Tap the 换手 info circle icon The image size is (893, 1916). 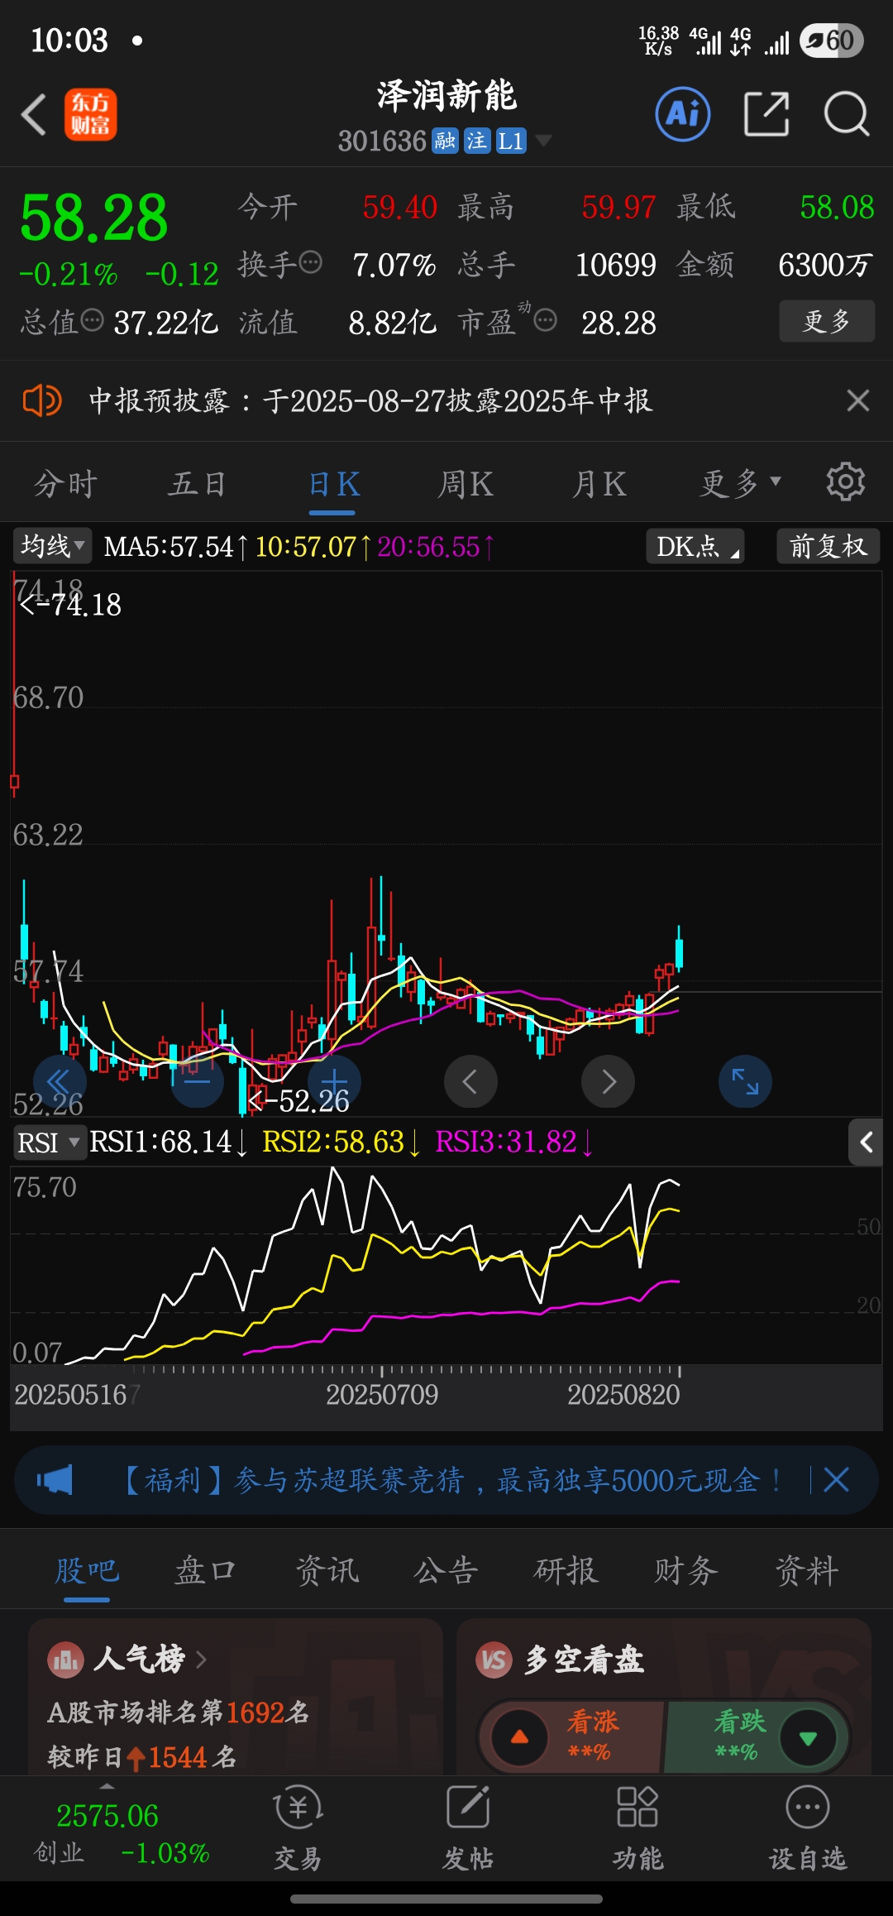point(310,263)
